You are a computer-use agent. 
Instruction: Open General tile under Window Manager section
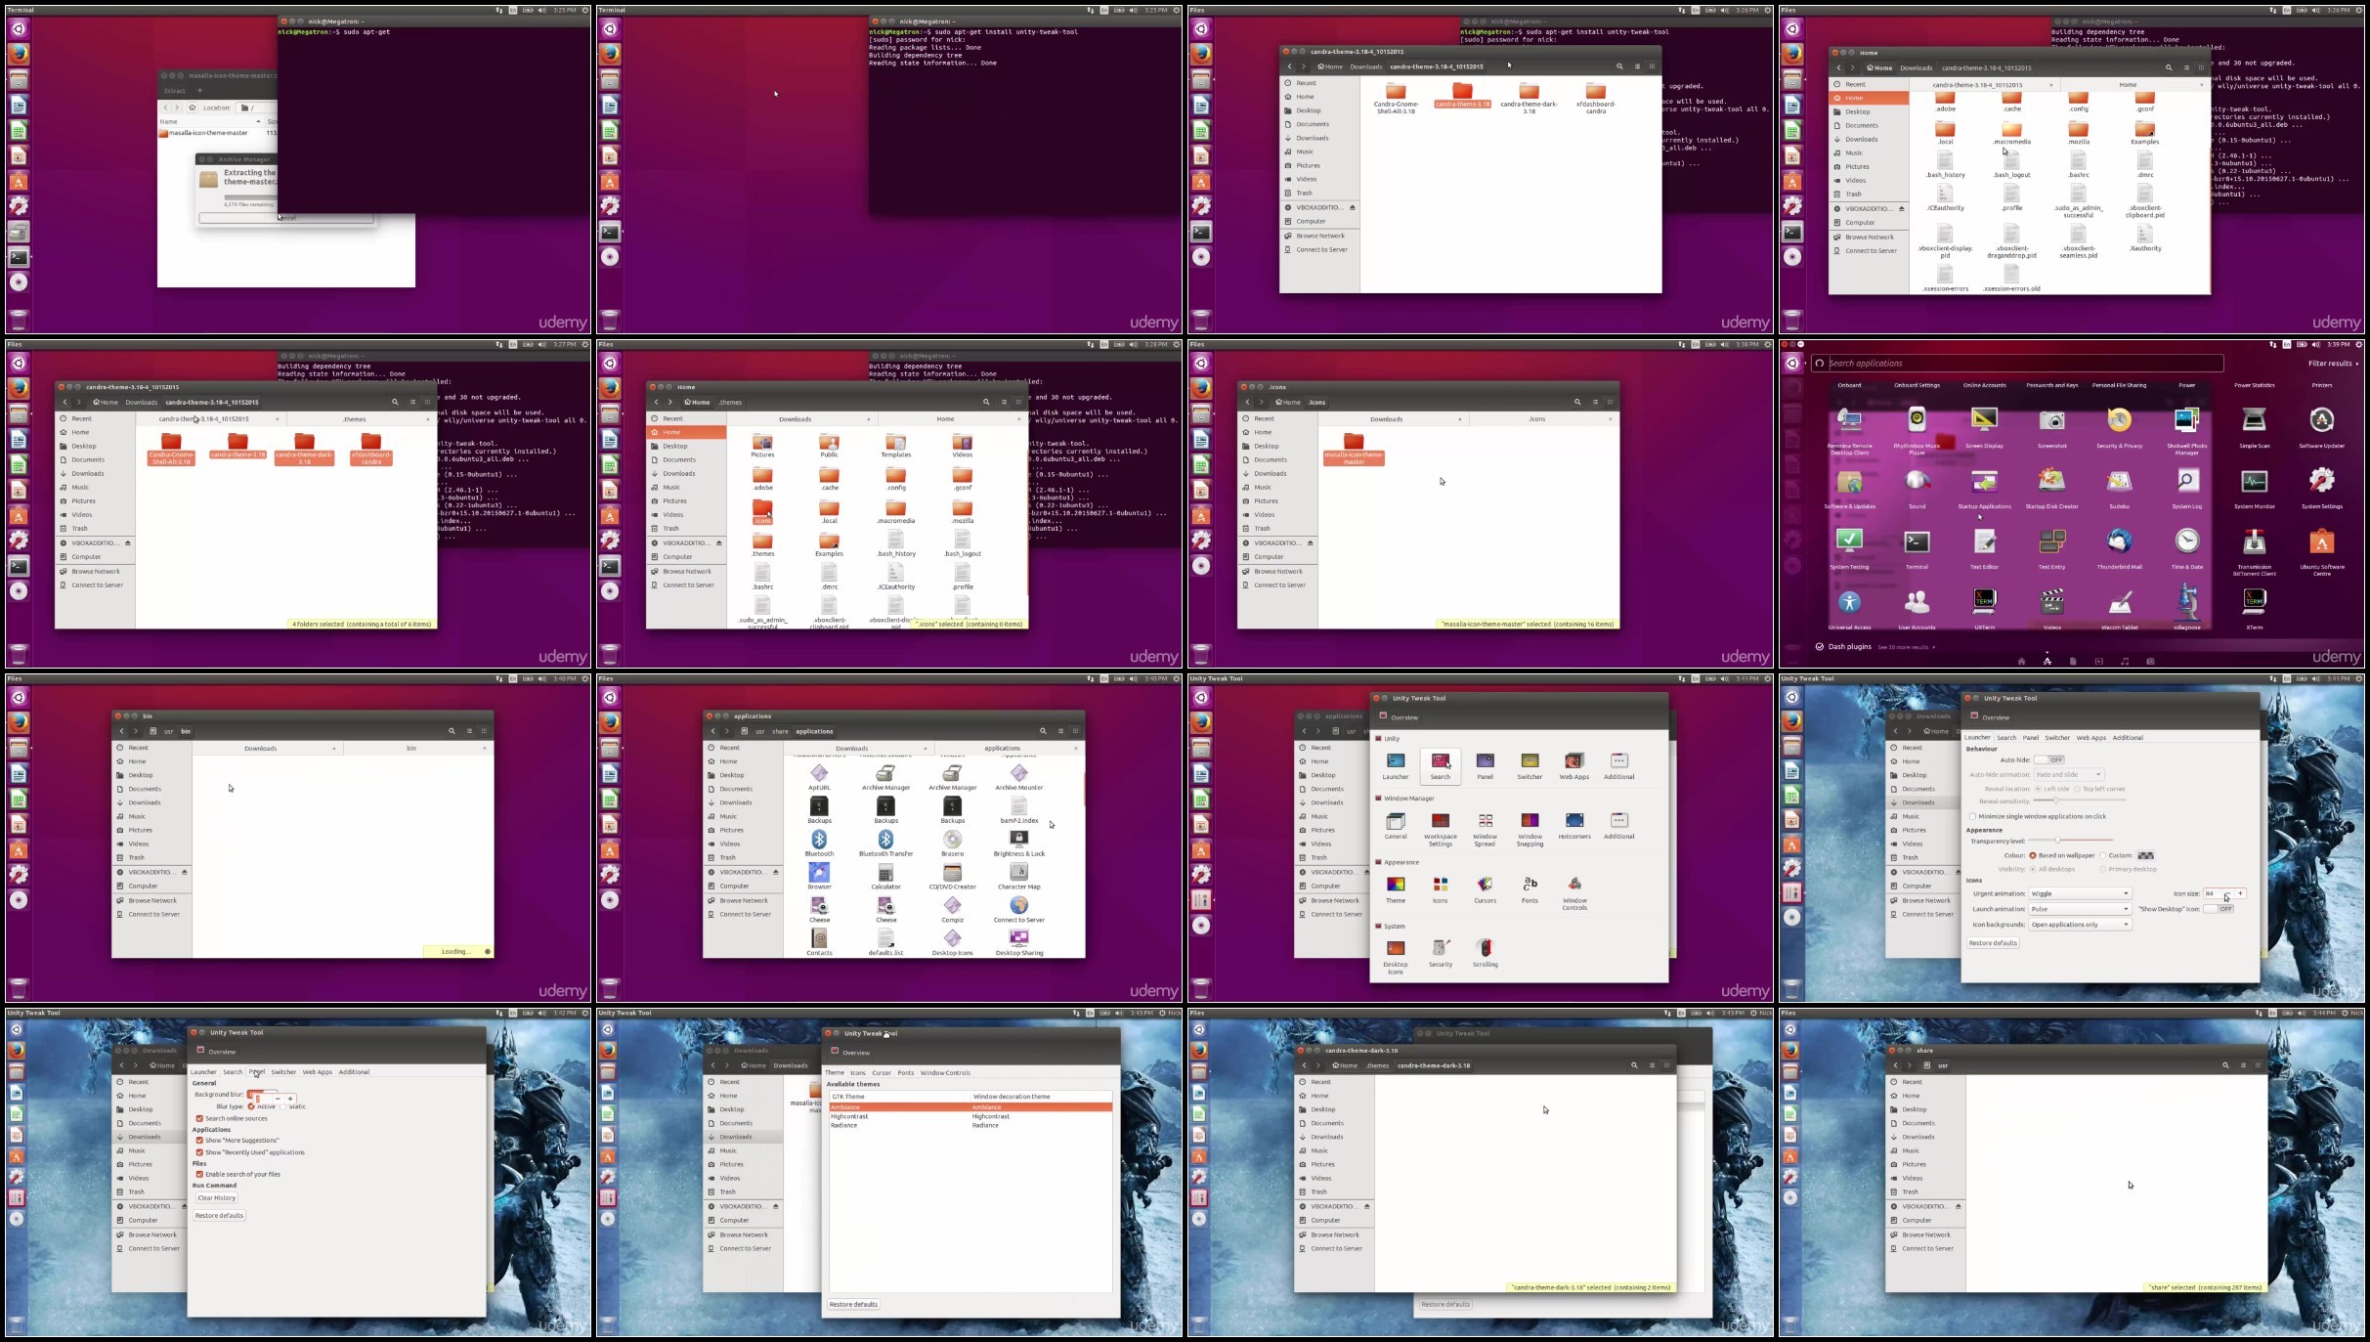click(x=1395, y=826)
